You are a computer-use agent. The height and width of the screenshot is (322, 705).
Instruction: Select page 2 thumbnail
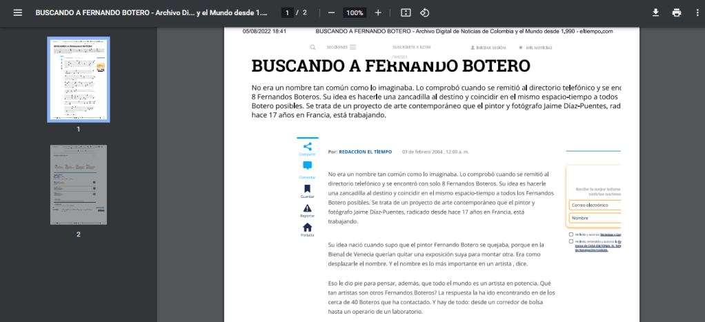click(78, 184)
